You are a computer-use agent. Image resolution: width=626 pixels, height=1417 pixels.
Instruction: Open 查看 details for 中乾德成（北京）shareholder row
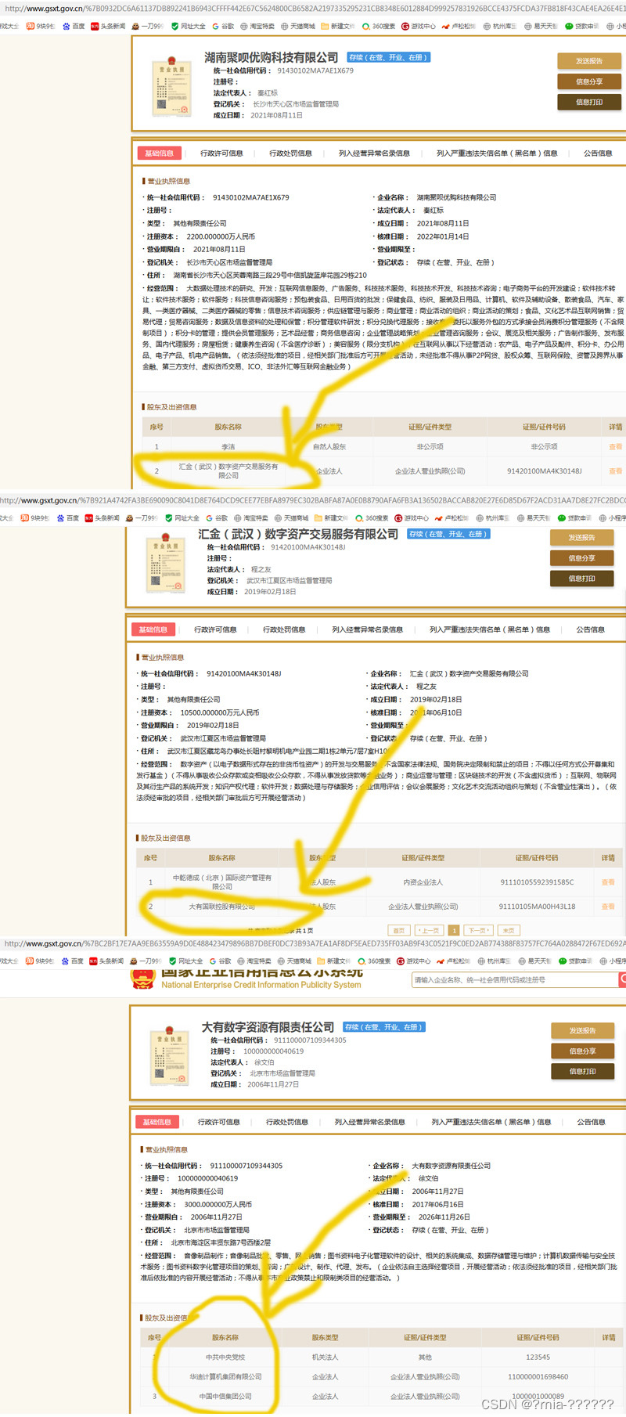pos(608,882)
